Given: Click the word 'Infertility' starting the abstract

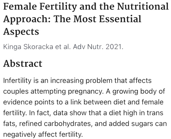Looking at the screenshot, I should coord(17,81).
